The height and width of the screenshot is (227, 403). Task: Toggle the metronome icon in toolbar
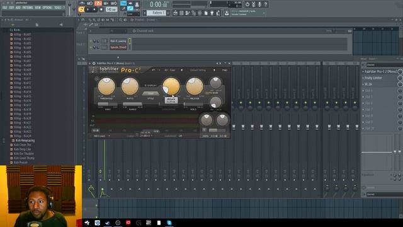point(82,3)
